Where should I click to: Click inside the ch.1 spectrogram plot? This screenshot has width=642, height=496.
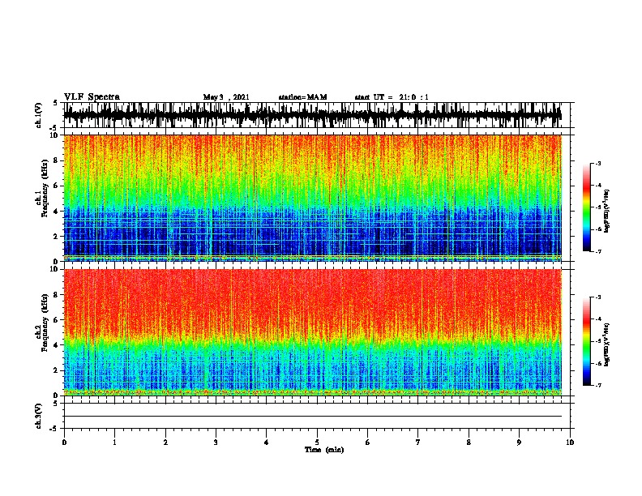click(312, 198)
